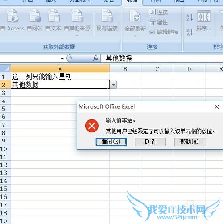
Task: Open the validation dropdown arrow beside cell A2
Action: [113, 85]
